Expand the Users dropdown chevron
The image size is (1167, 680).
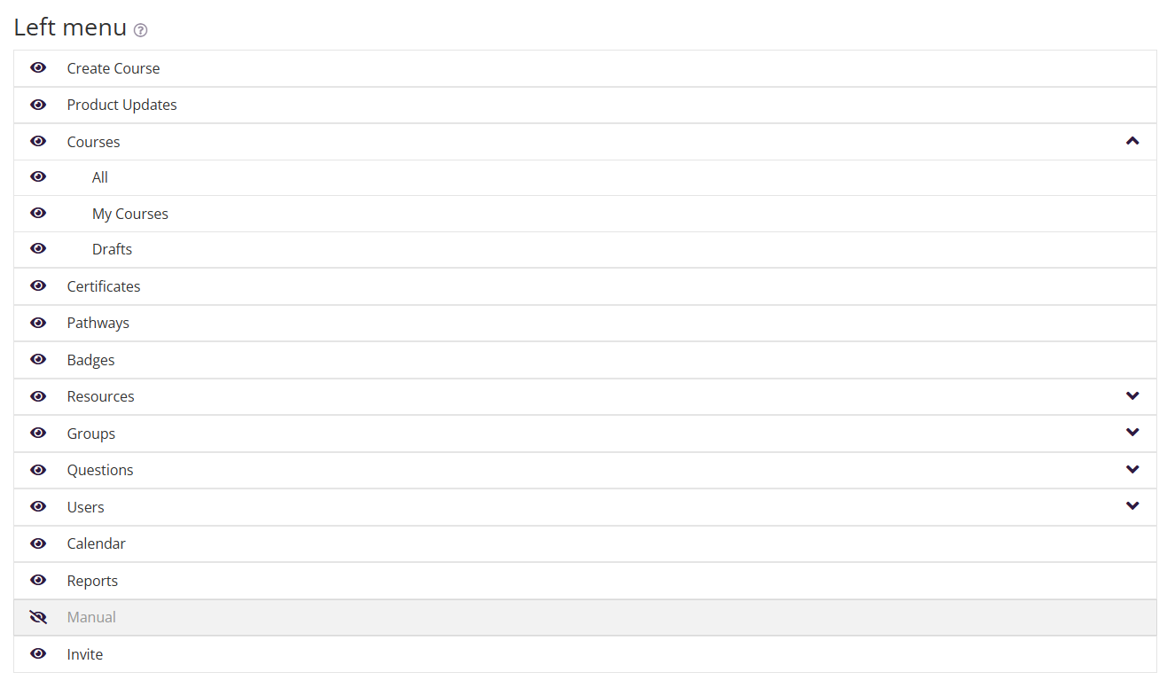(1132, 506)
